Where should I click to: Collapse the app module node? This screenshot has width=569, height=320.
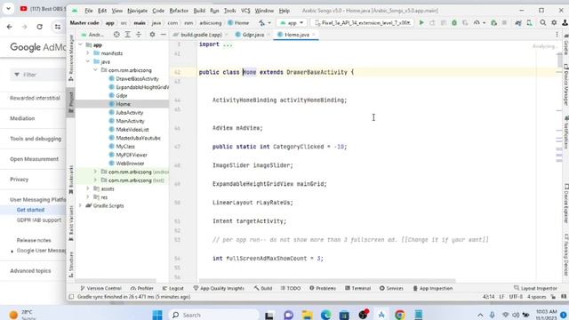[81, 45]
